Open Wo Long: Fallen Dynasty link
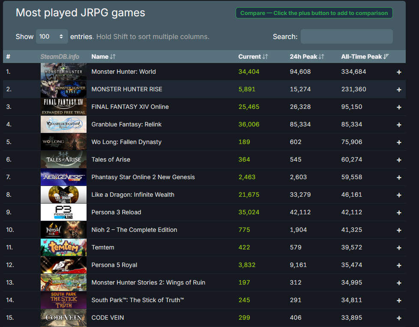 tap(126, 142)
